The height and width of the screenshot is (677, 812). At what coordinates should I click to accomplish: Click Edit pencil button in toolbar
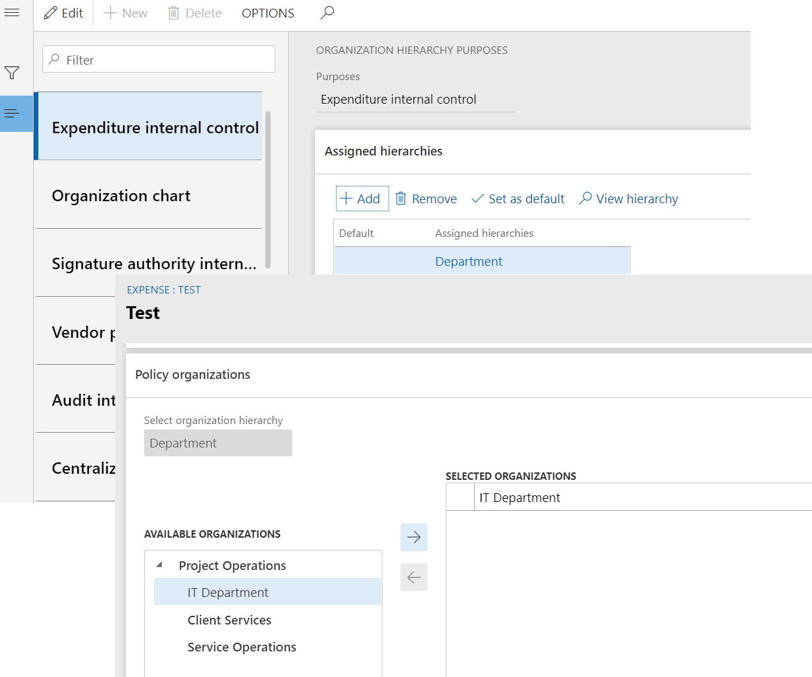coord(63,13)
